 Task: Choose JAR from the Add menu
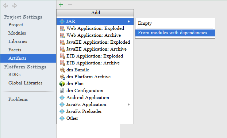pyautogui.click(x=95, y=21)
